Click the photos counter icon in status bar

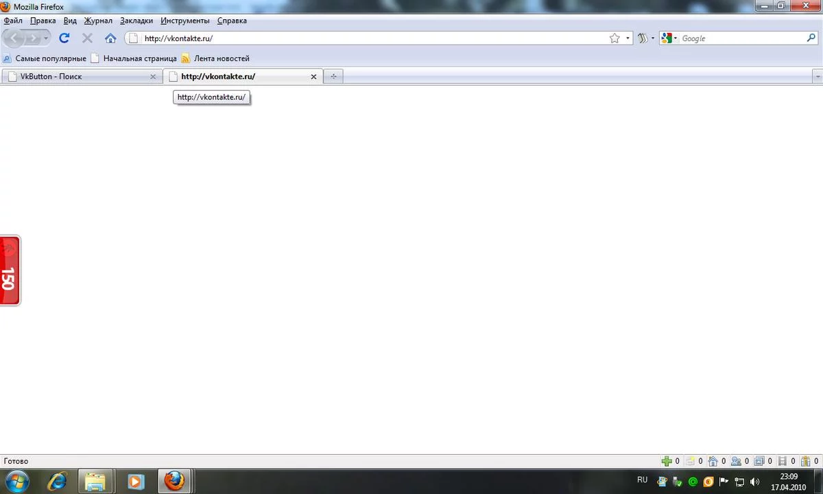coord(763,461)
